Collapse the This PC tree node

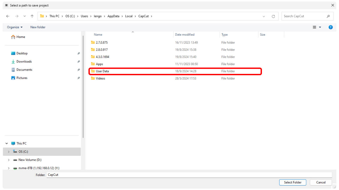tap(7, 144)
